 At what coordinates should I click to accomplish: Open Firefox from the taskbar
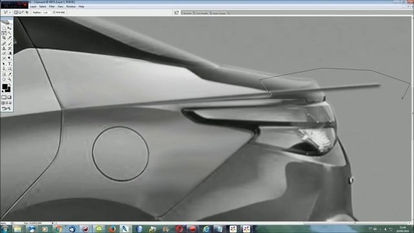click(x=112, y=229)
